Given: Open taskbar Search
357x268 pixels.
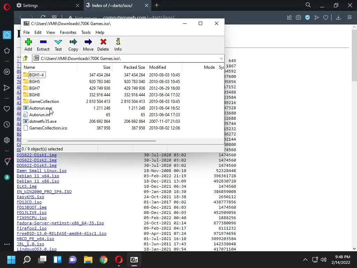Looking at the screenshot, I should [x=27, y=260].
